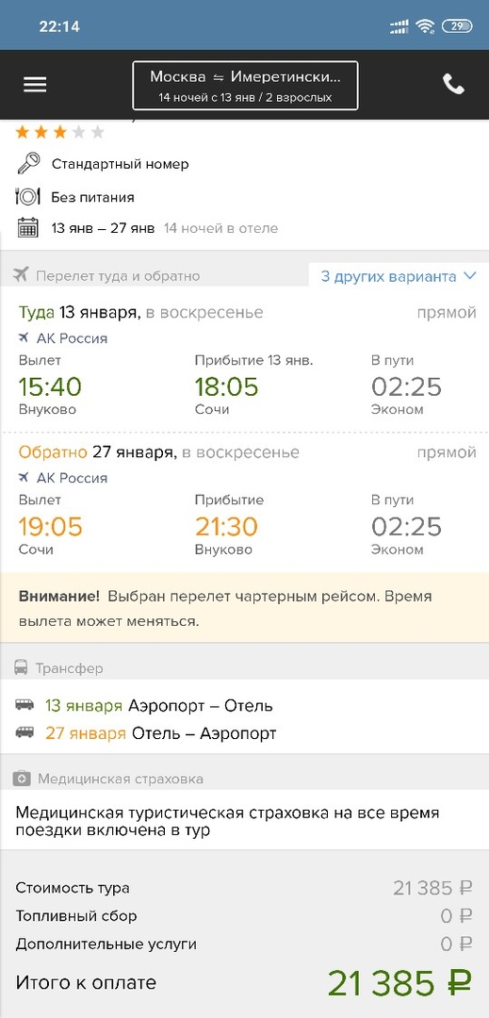Select the Туда 13 января flight header

[140, 312]
